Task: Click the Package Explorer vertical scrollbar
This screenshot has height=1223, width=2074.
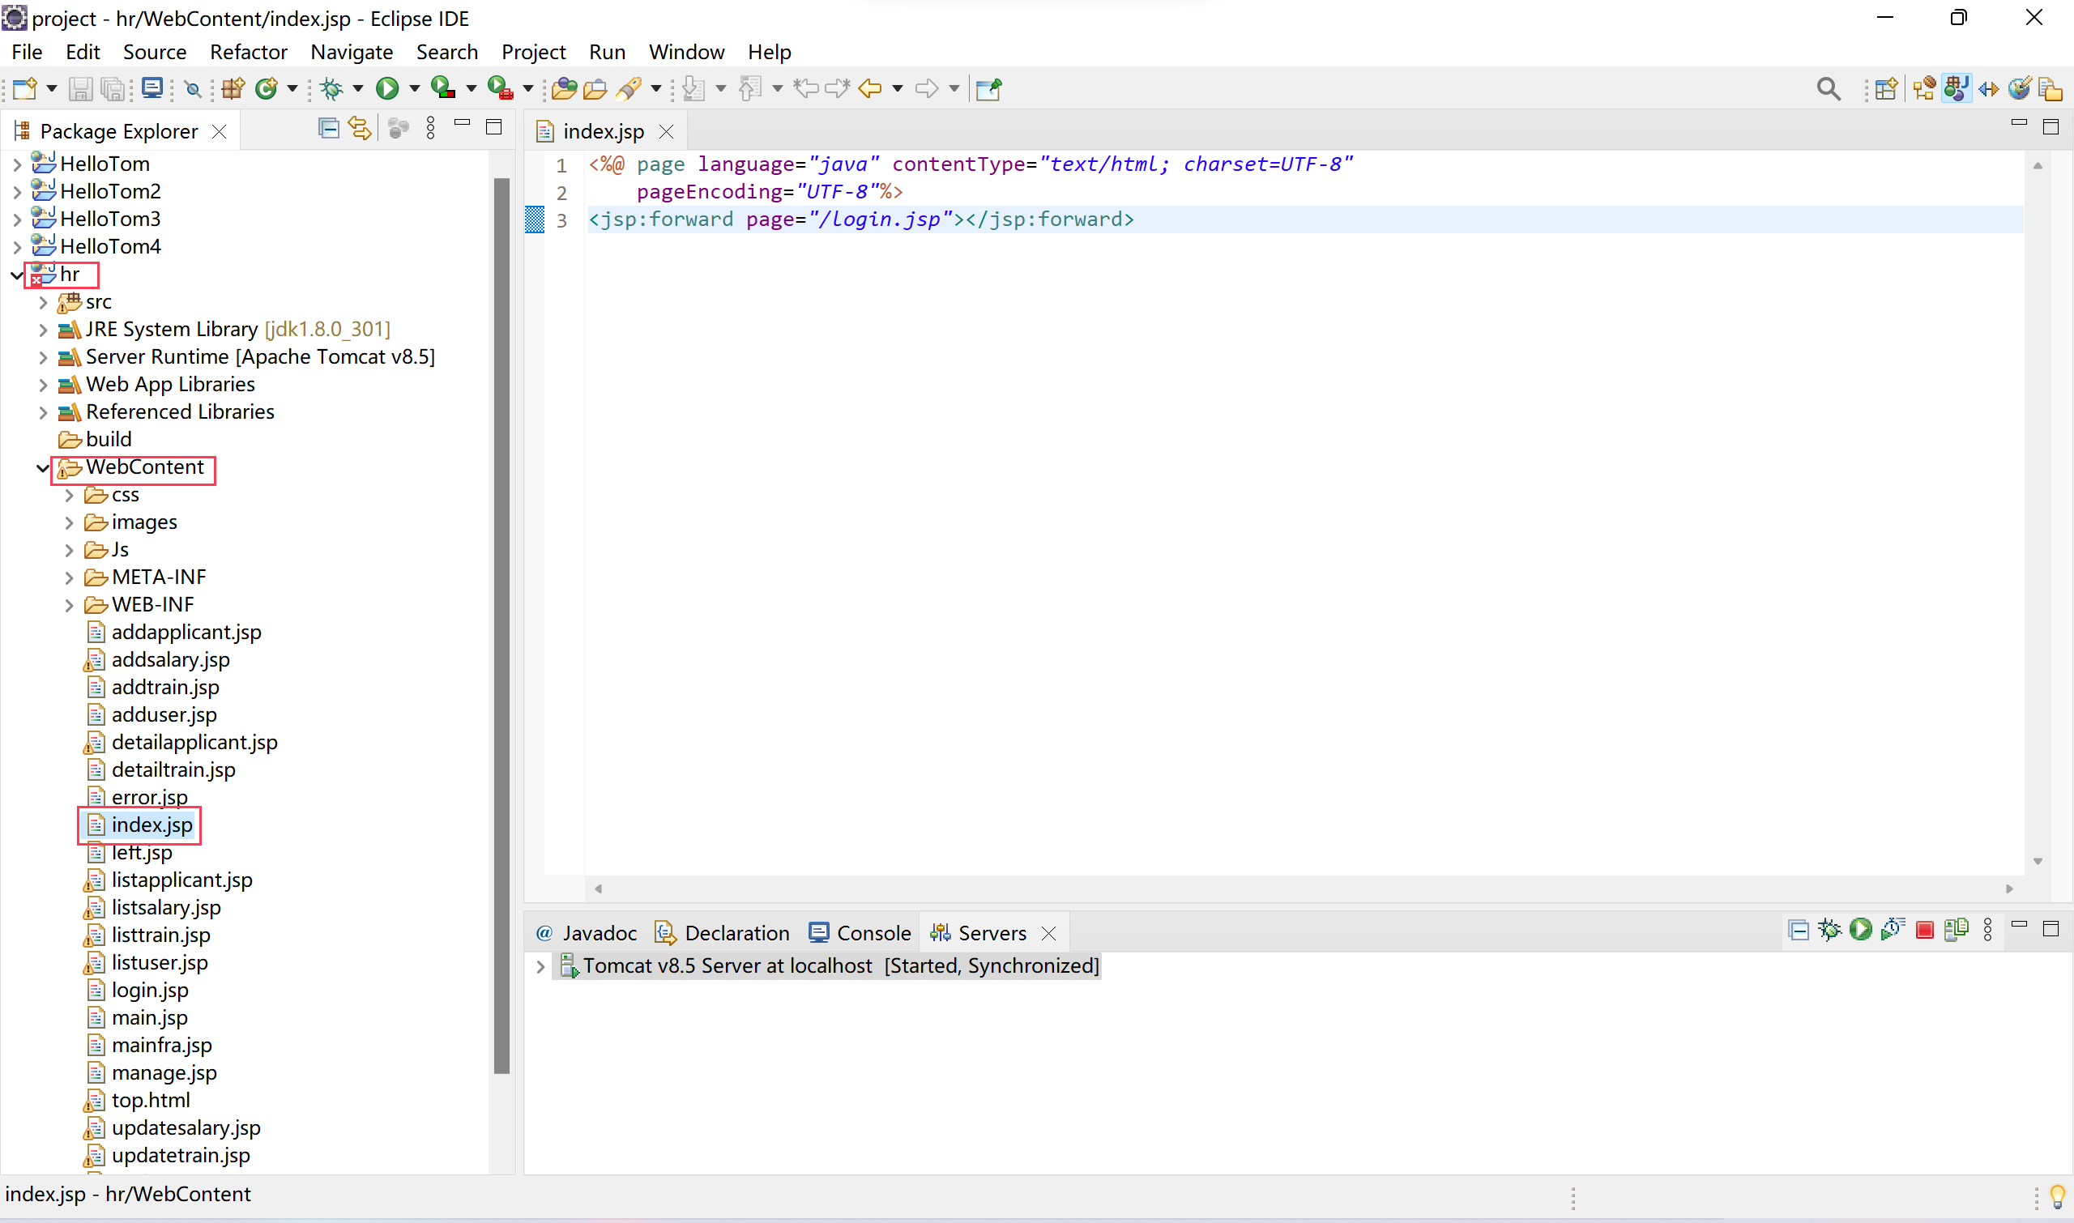Action: [x=501, y=626]
